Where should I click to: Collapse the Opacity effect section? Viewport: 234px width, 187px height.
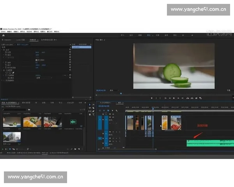tap(3, 70)
